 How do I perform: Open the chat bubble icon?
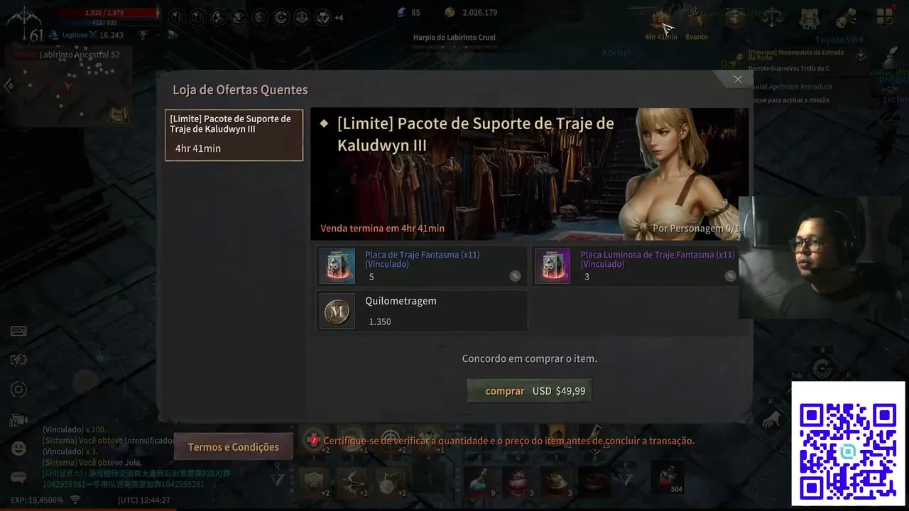click(x=18, y=478)
